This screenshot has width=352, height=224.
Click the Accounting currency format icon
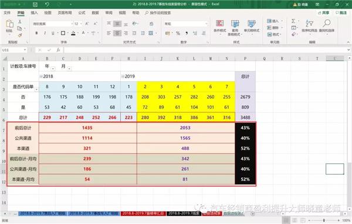pyautogui.click(x=167, y=34)
